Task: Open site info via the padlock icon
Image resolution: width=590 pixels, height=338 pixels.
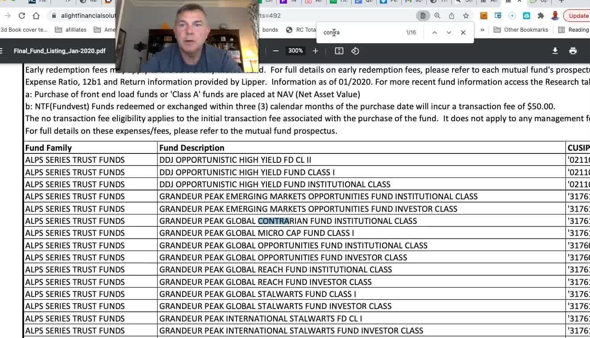Action: pos(54,16)
